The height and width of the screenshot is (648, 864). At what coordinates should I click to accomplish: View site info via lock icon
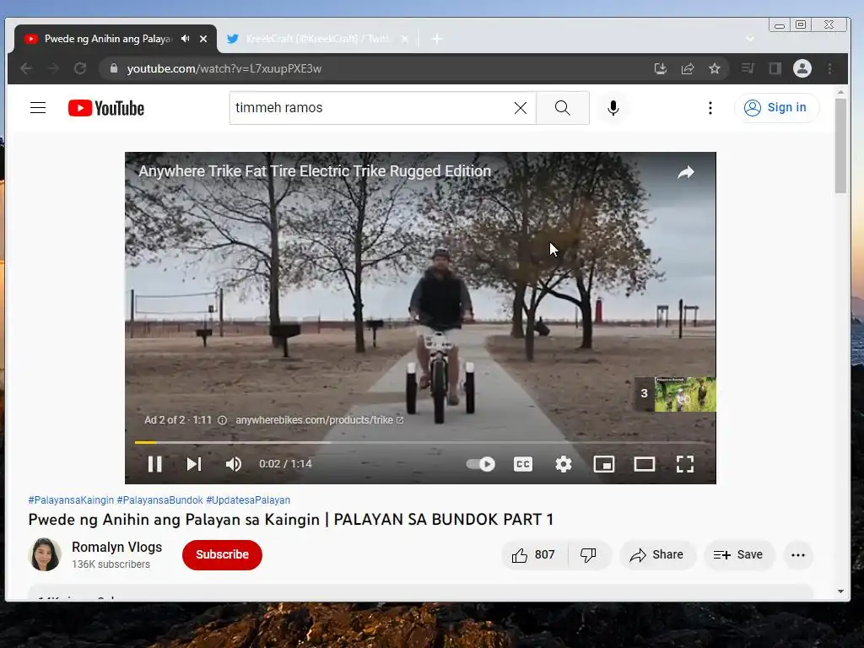[114, 68]
